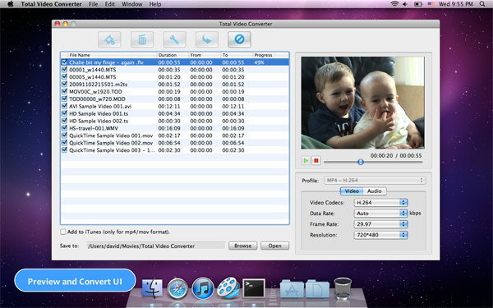
Task: Uncheck Chalie bit my finge file checkbox
Action: [x=64, y=62]
